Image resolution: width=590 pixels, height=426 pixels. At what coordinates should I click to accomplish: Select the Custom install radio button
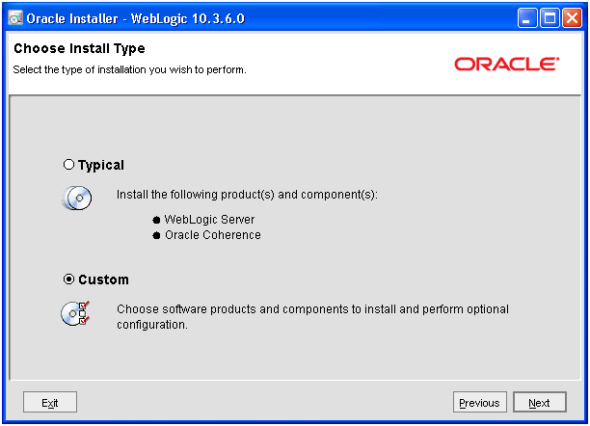tap(68, 280)
